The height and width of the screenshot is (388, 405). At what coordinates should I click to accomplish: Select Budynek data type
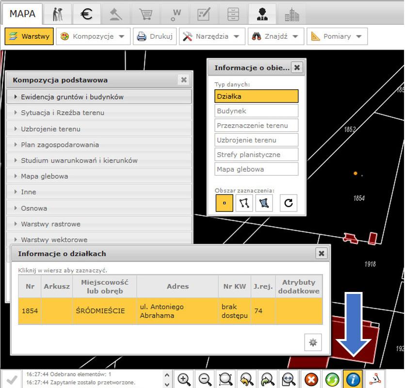click(x=257, y=111)
